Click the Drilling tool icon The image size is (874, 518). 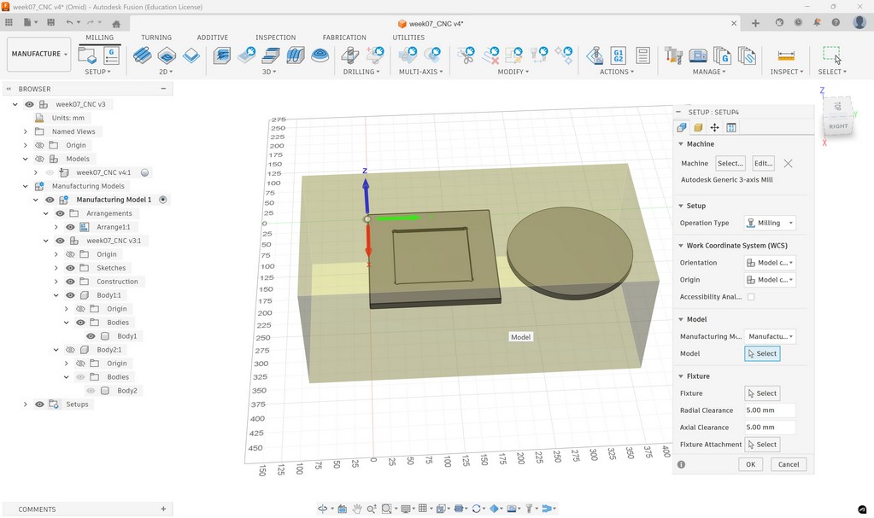tap(350, 55)
